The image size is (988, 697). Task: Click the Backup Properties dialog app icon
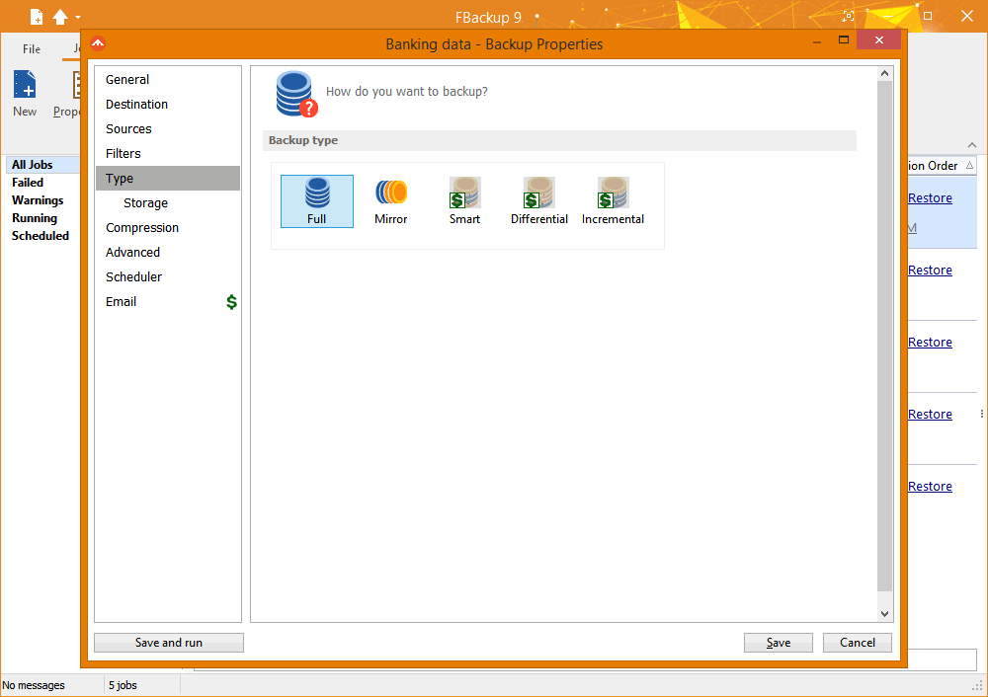pyautogui.click(x=98, y=44)
